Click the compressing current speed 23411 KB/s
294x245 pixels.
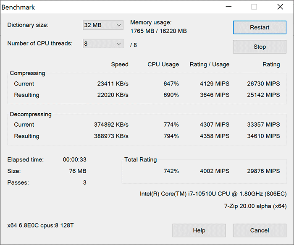113,83
